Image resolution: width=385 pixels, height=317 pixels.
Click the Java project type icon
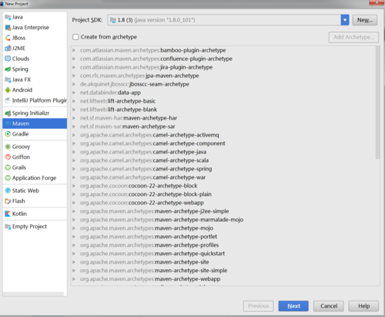8,17
